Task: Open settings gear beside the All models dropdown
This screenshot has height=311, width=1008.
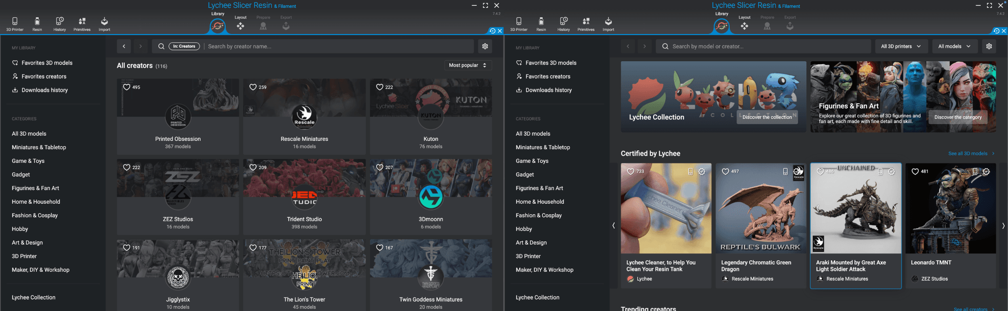Action: [x=989, y=46]
